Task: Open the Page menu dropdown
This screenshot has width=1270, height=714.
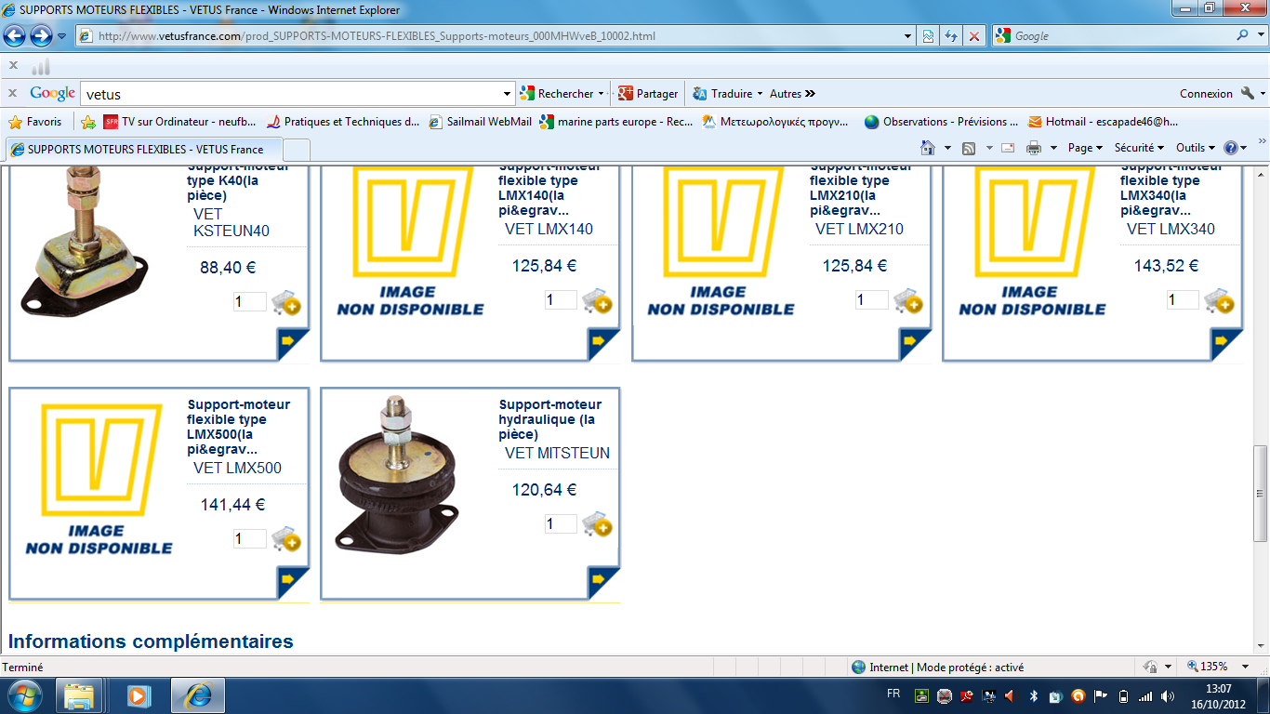Action: pyautogui.click(x=1085, y=148)
